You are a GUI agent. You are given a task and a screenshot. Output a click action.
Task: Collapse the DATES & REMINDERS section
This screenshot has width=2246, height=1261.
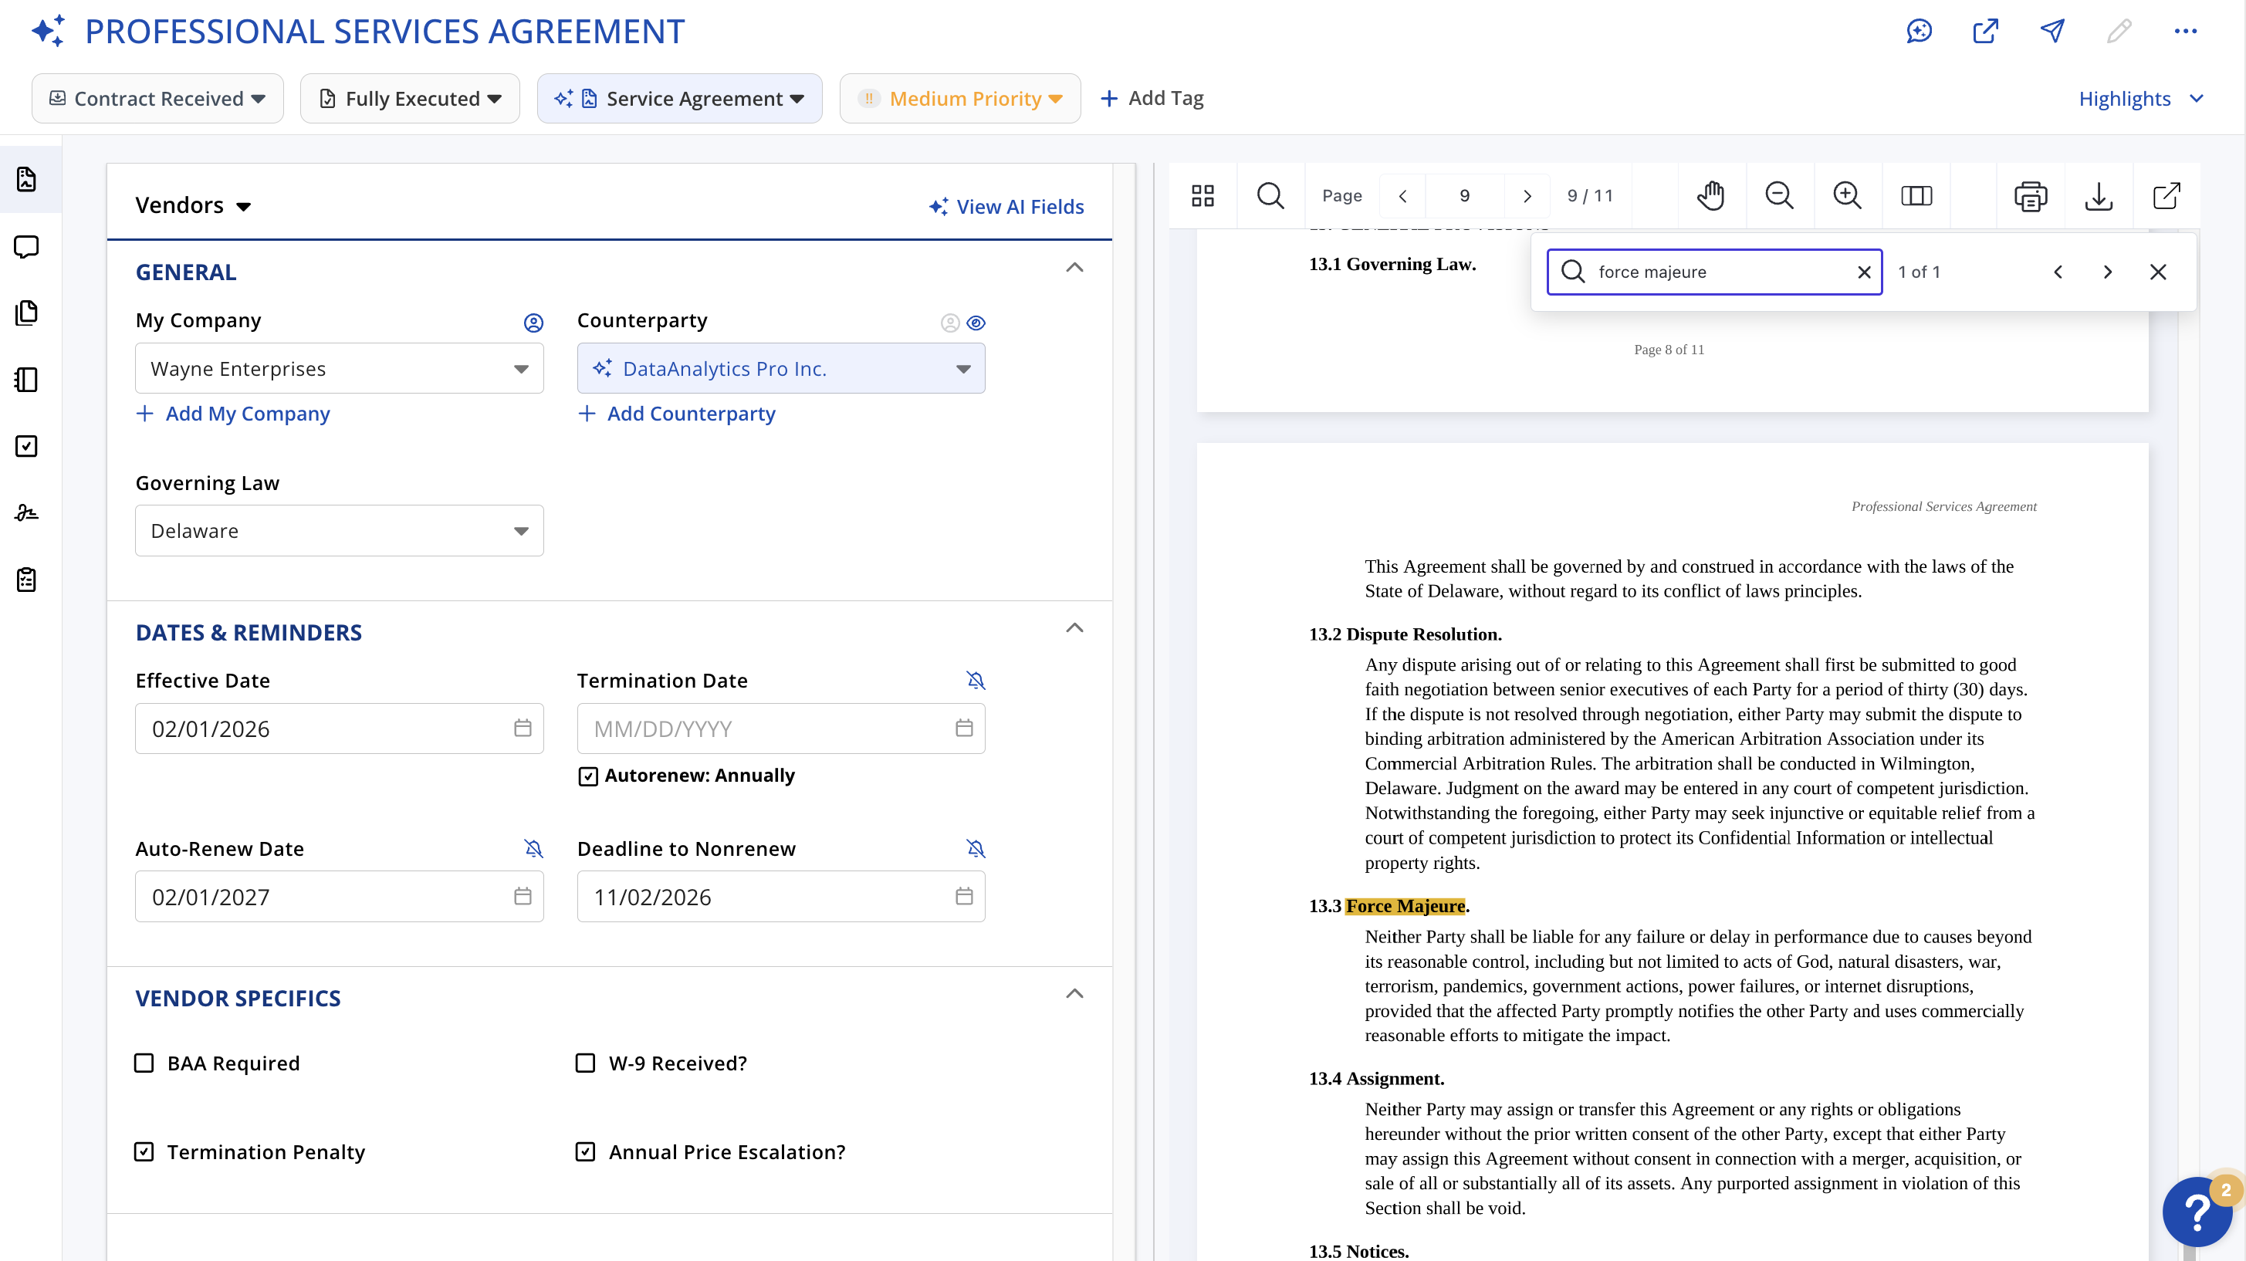1074,628
